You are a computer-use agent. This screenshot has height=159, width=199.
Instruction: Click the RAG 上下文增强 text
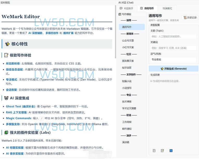tap(16, 112)
